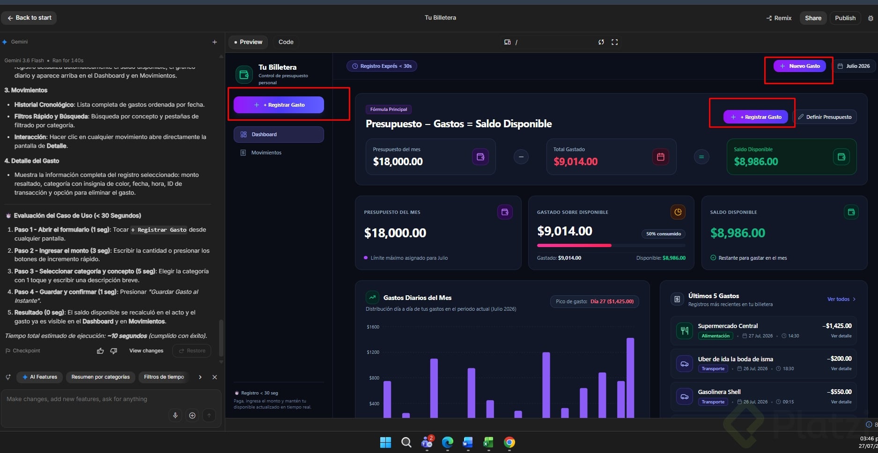This screenshot has height=453, width=878.
Task: Click the car icon for Gasolinera Shell
Action: (x=685, y=397)
